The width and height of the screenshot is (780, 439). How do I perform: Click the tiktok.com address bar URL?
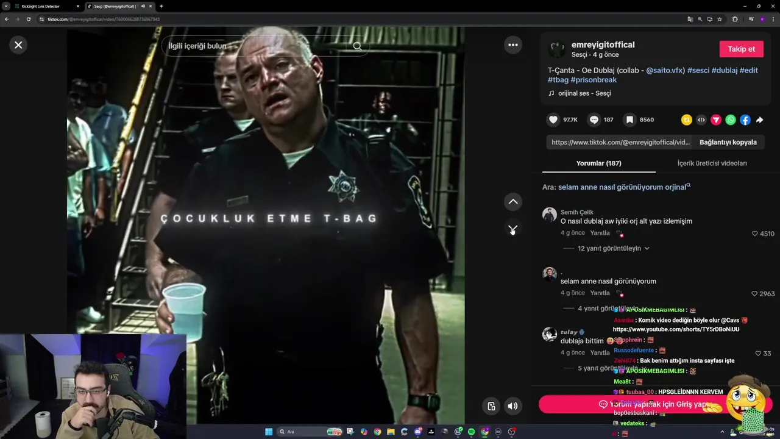[x=104, y=19]
